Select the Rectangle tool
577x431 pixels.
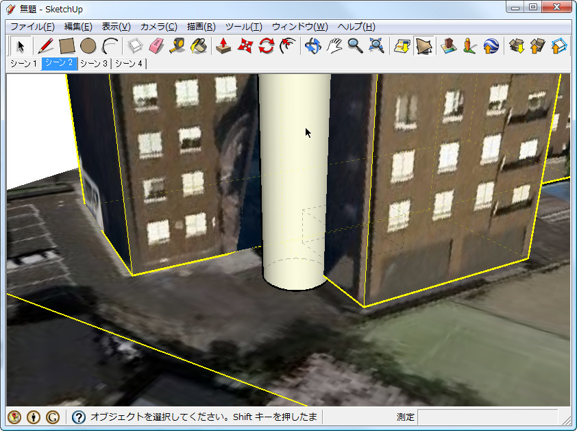67,46
